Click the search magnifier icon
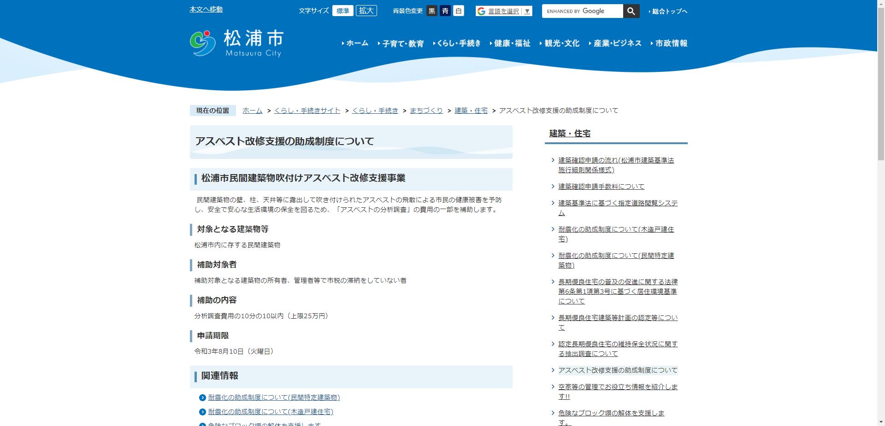This screenshot has width=885, height=426. tap(631, 11)
